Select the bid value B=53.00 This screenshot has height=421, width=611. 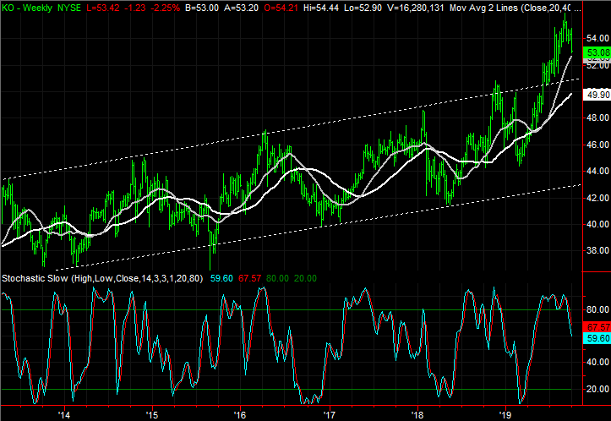202,8
